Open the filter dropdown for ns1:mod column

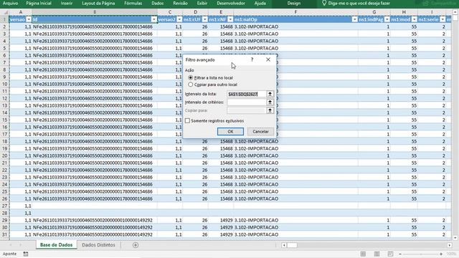click(415, 19)
